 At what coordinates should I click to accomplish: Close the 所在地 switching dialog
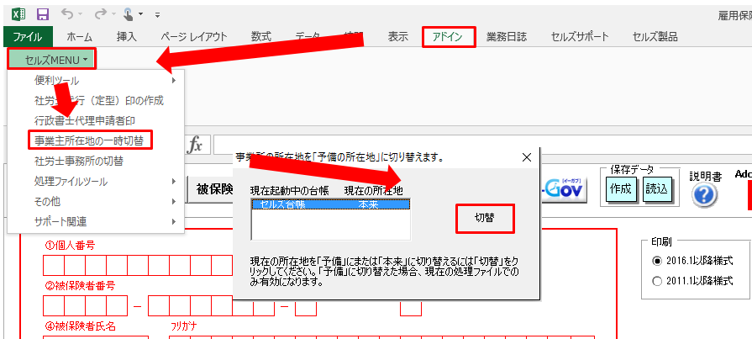[526, 157]
